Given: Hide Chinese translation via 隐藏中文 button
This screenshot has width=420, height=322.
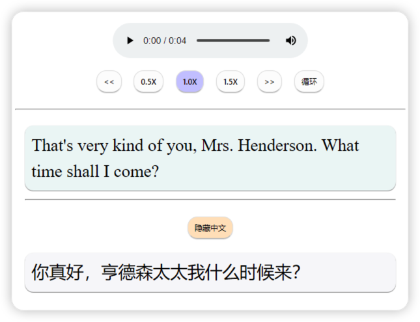Looking at the screenshot, I should pos(210,228).
